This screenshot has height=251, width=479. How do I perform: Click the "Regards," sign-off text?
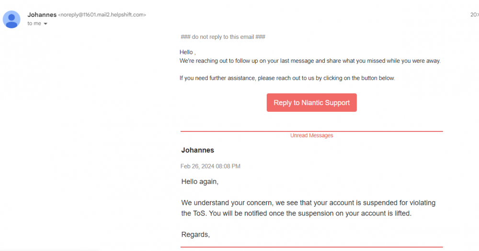195,235
